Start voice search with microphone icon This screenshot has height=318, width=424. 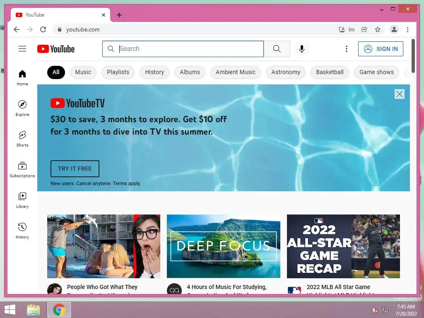pos(302,49)
